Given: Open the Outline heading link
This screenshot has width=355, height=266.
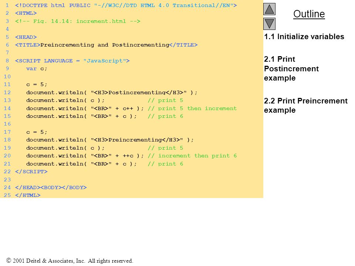Looking at the screenshot, I should [x=309, y=14].
